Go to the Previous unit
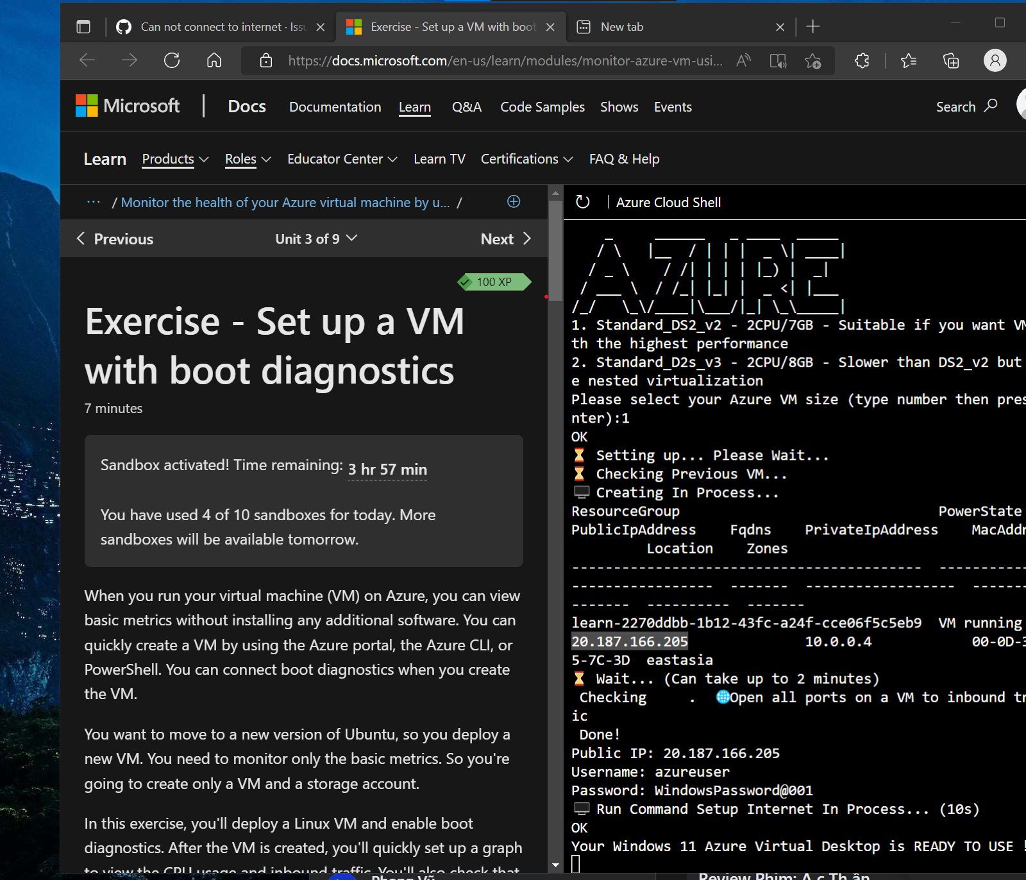The height and width of the screenshot is (880, 1026). click(115, 239)
